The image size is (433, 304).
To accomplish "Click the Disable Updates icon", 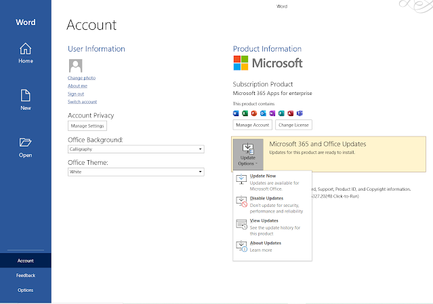I will point(242,202).
